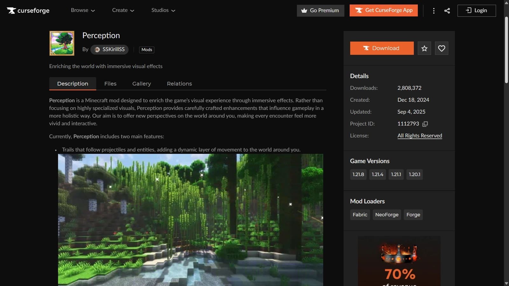This screenshot has width=509, height=286.
Task: Click the share icon
Action: click(x=447, y=10)
